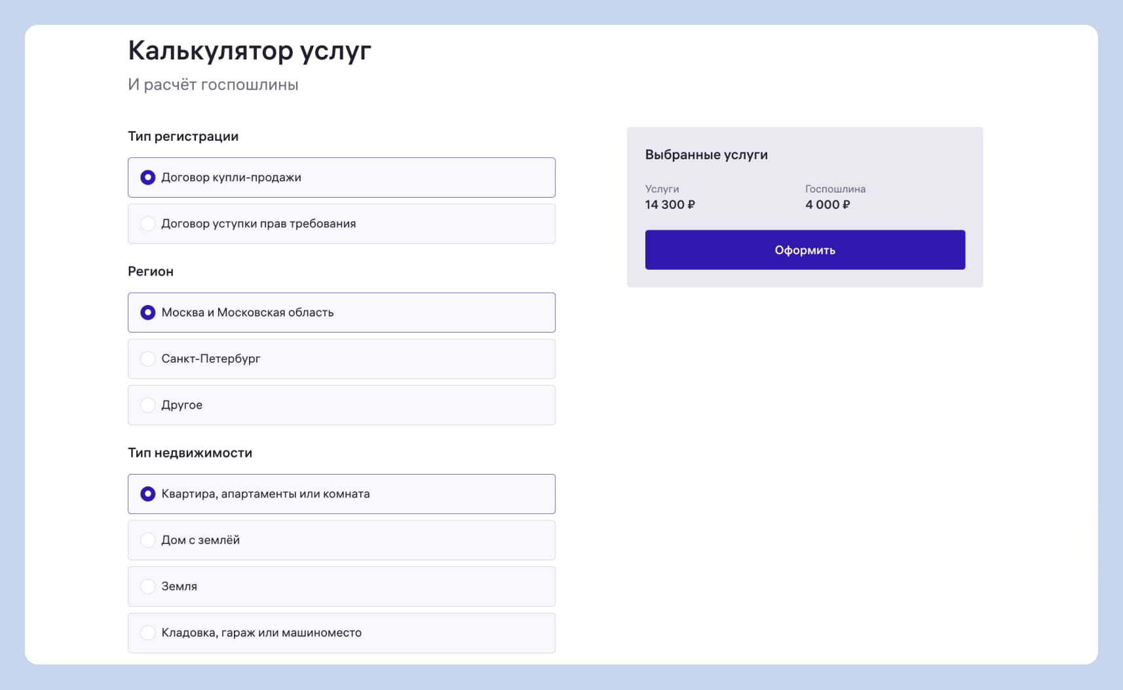Click the Выбранные услуги panel heading

click(706, 155)
